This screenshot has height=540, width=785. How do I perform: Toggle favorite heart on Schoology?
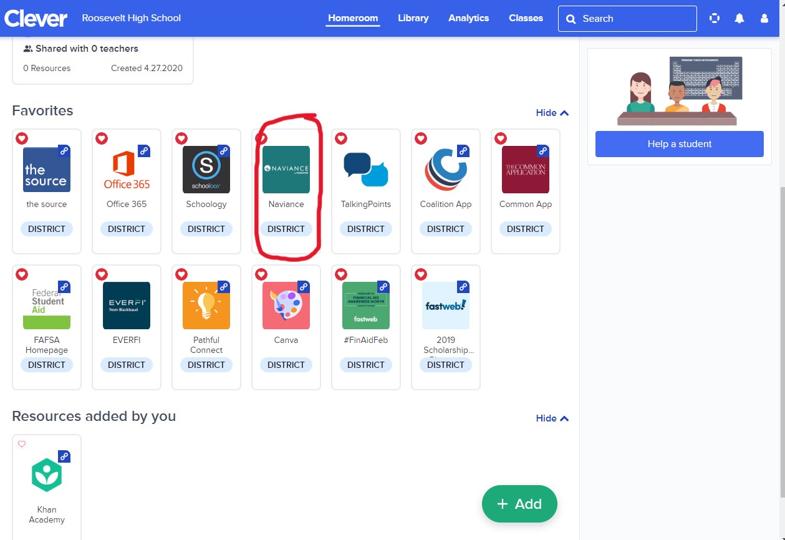click(x=181, y=138)
